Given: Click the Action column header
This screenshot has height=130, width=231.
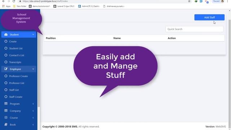Looking at the screenshot, I should tap(172, 38).
